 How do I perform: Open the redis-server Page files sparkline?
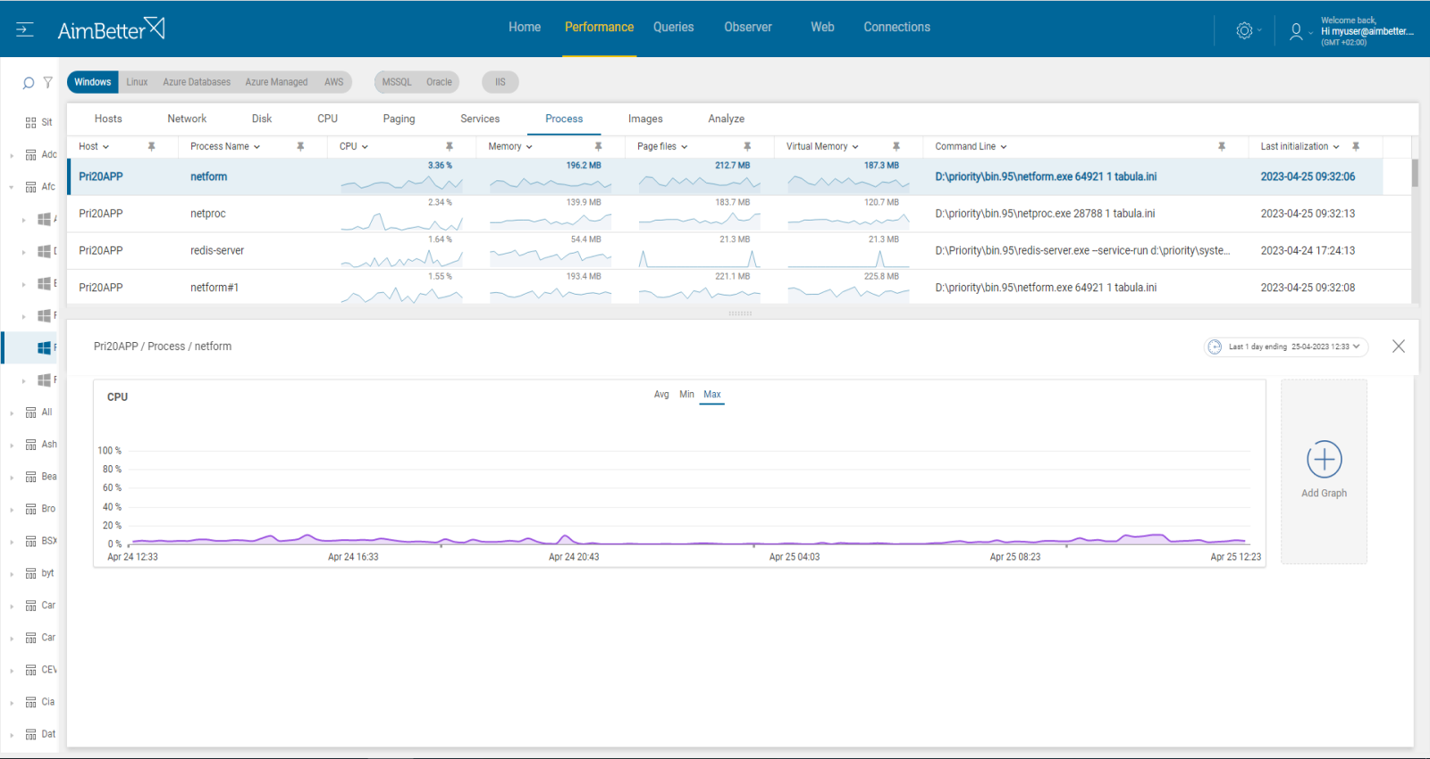pos(700,258)
